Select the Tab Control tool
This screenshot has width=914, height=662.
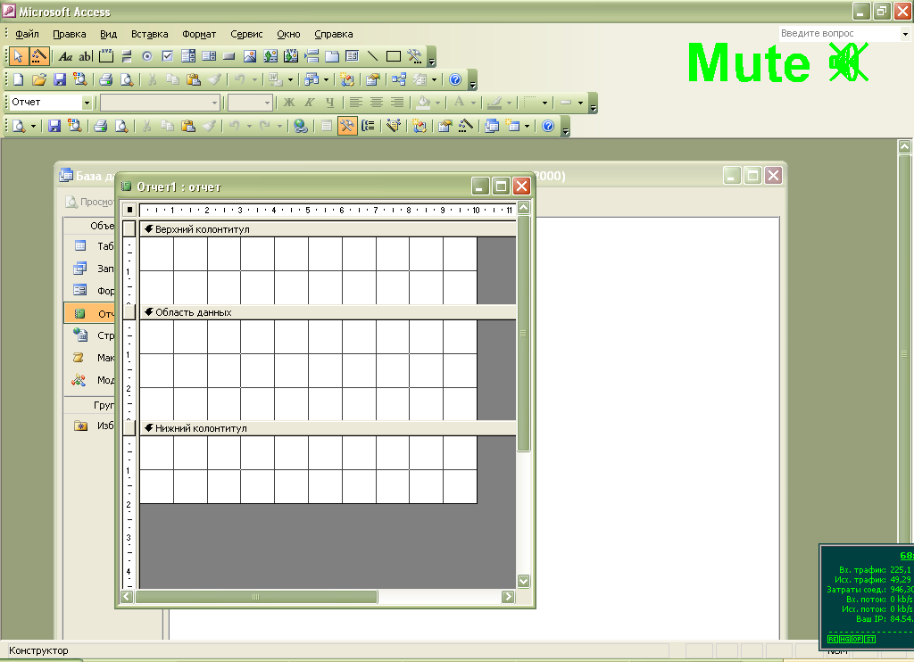[332, 56]
